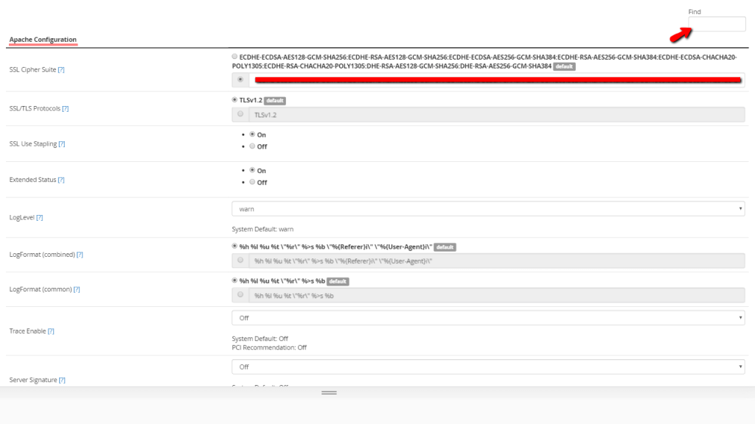
Task: Open help for LogFormat (combined)
Action: (80, 255)
